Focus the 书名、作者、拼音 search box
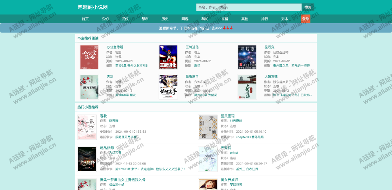This screenshot has height=190, width=392. (x=249, y=7)
